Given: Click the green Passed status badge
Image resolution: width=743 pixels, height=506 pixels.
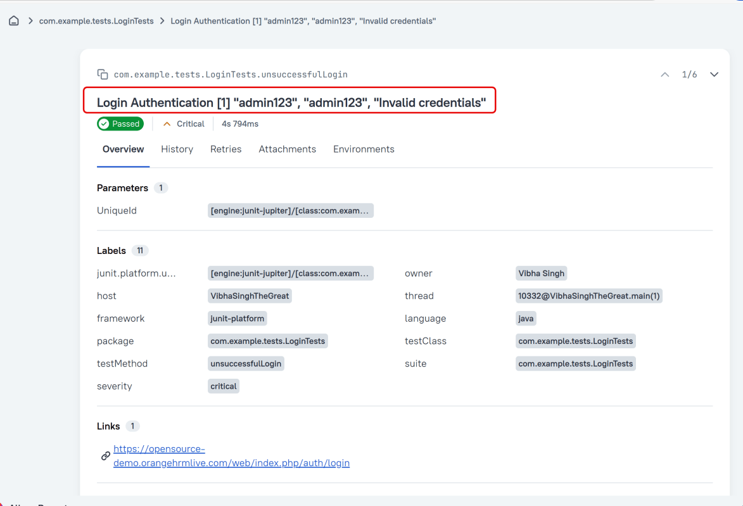Looking at the screenshot, I should pyautogui.click(x=120, y=124).
